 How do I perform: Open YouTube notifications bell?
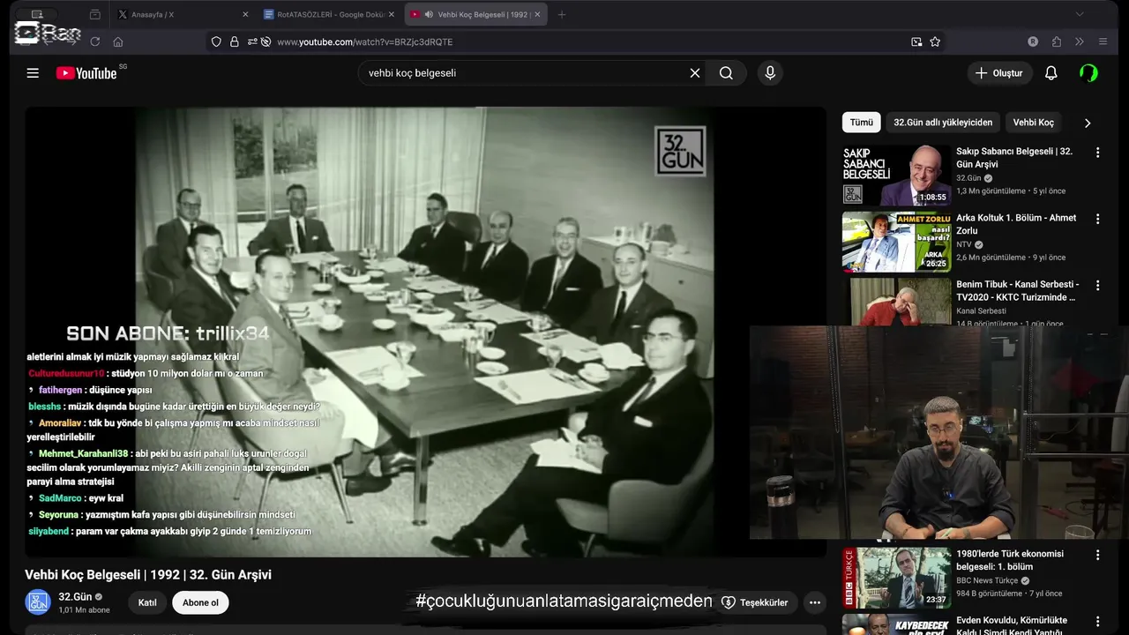pyautogui.click(x=1050, y=73)
